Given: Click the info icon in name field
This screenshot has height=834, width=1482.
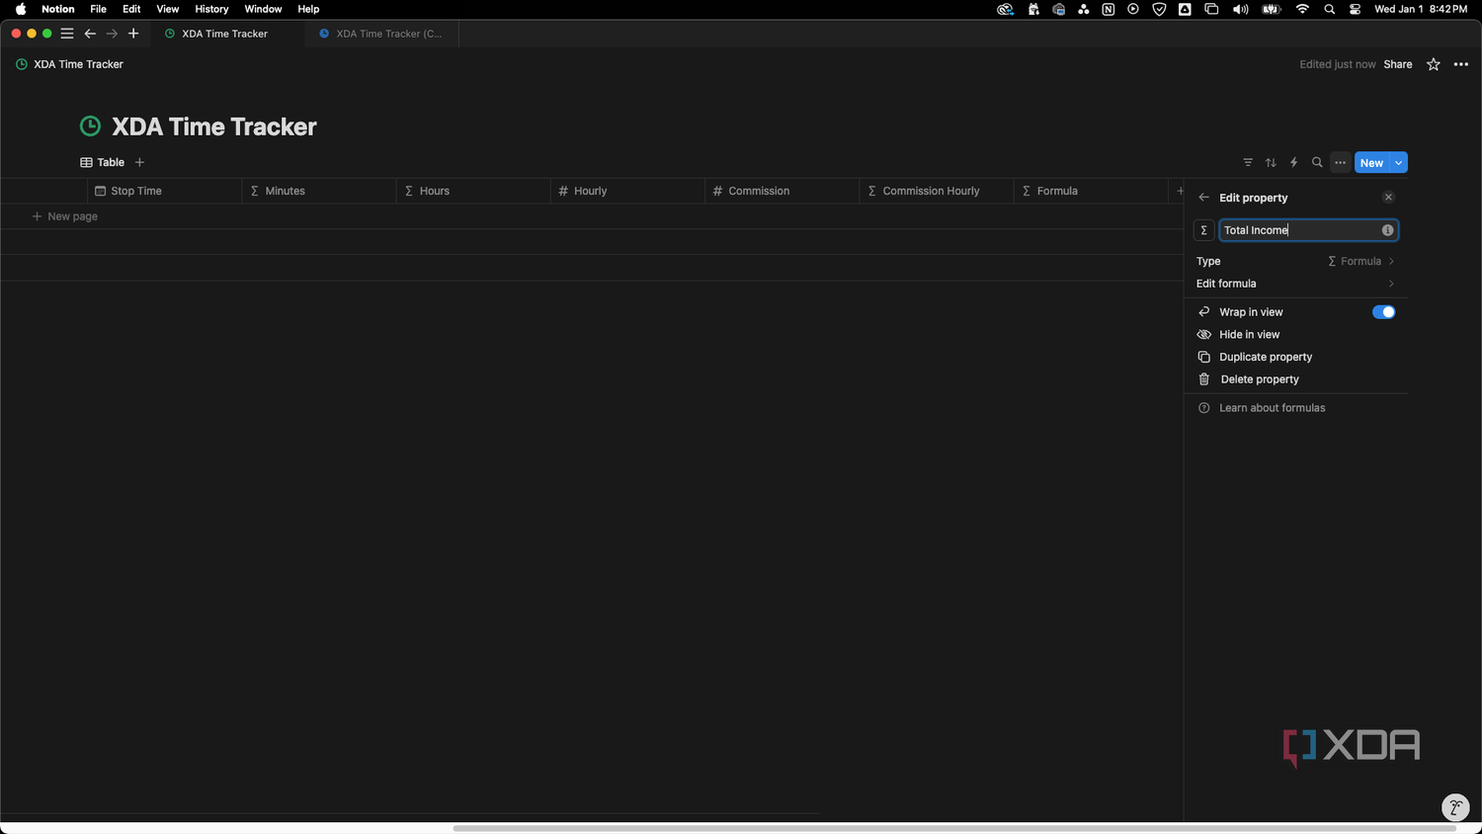Looking at the screenshot, I should click(x=1387, y=230).
